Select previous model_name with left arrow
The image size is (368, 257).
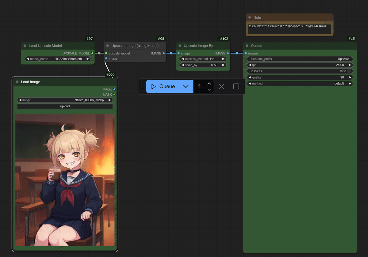[x=27, y=59]
